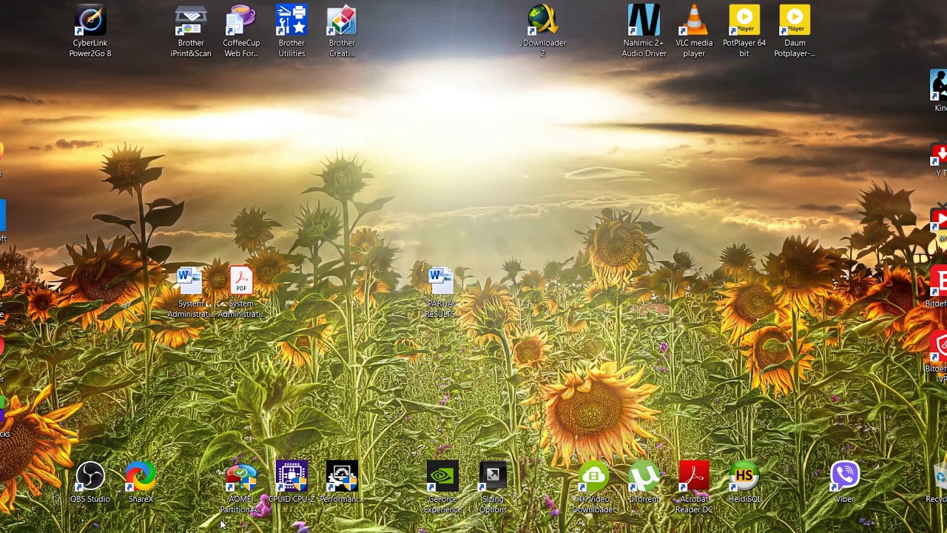Click the PARTIAL RESULTS Word document

[442, 282]
